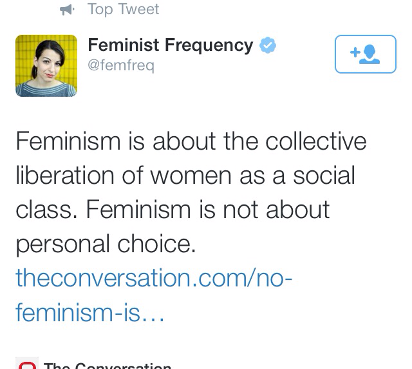The height and width of the screenshot is (369, 412).
Task: Click the phrase "is not about"
Action: point(264,210)
